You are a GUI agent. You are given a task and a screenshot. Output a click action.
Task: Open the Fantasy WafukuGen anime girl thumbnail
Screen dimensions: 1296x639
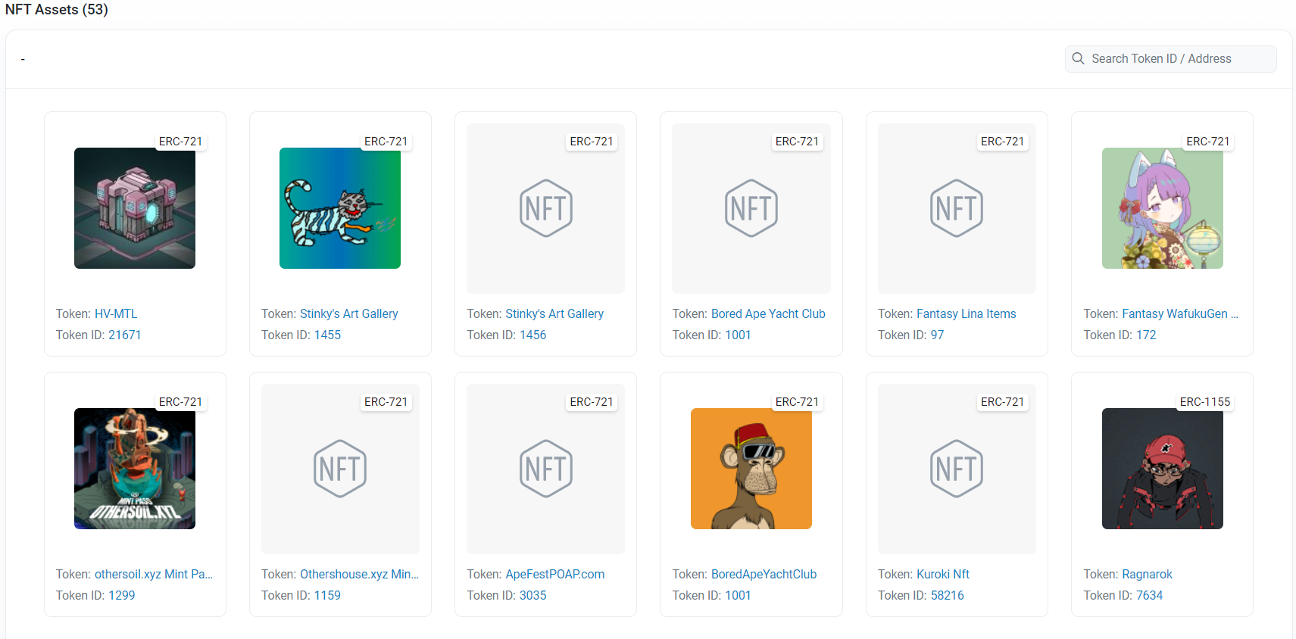point(1163,208)
